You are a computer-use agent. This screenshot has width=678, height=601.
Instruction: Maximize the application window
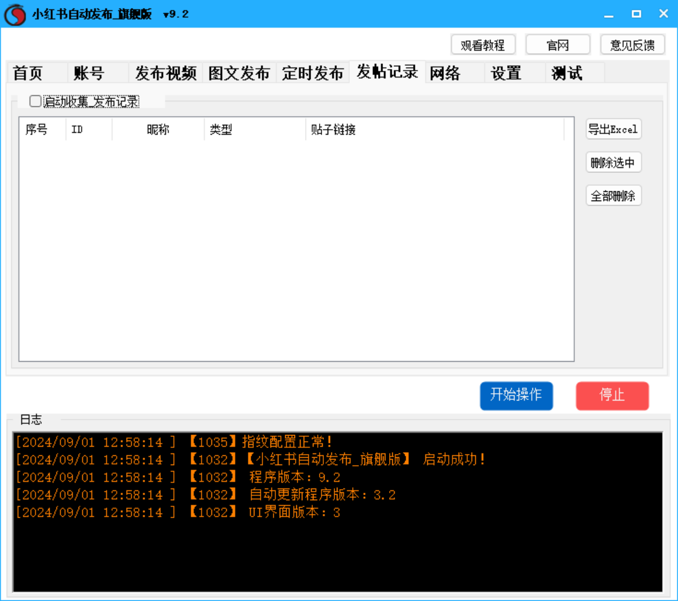click(636, 14)
